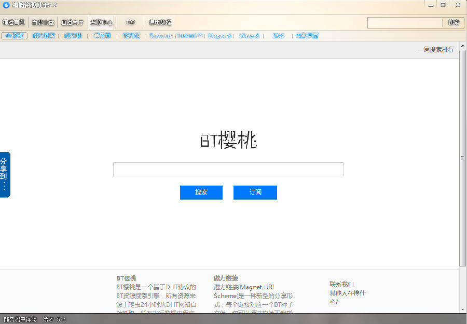
Task: Choose the 磁力搜索 source link
Action: [44, 36]
